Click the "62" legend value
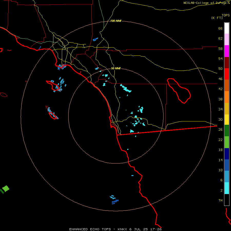 tap(220, 38)
